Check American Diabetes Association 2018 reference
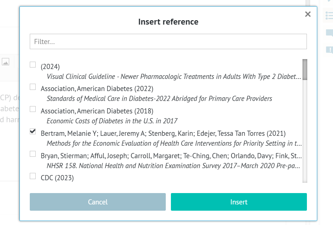Screen dimensions: 333x225 (x=33, y=109)
